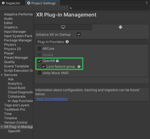Switch to the desktop platform tab

click(x=63, y=27)
